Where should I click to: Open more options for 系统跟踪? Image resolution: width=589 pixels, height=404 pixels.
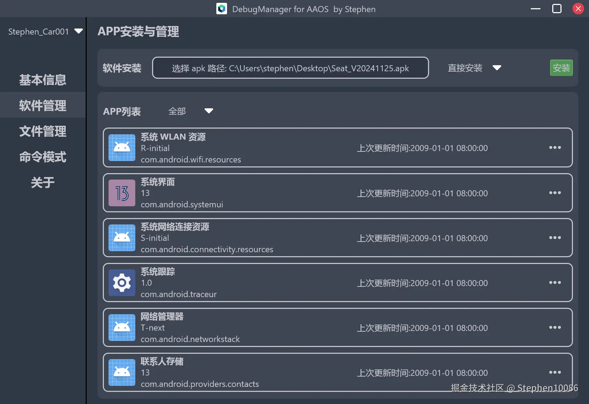coord(555,283)
